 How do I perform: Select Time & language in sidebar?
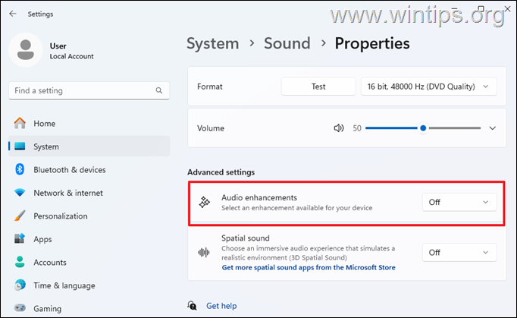(64, 285)
